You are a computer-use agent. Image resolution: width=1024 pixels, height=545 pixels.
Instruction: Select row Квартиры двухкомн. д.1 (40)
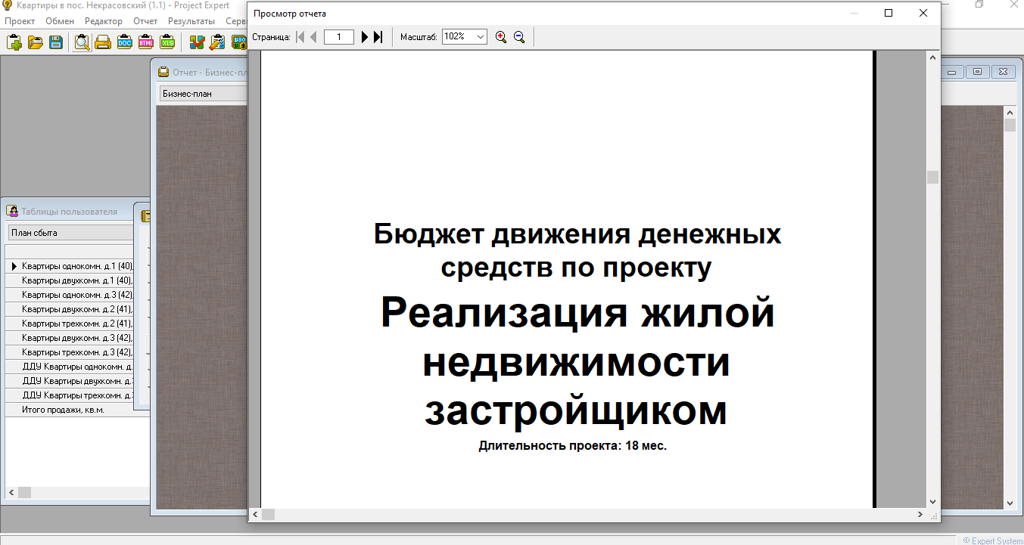pyautogui.click(x=76, y=280)
